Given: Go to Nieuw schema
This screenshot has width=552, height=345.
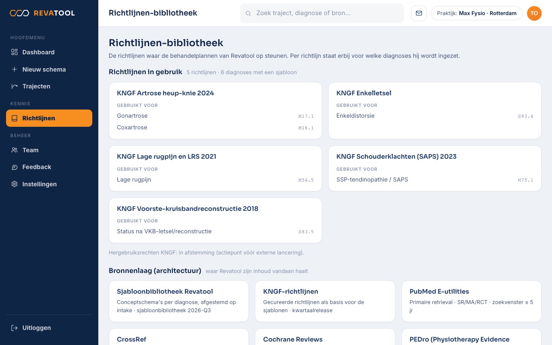Looking at the screenshot, I should tap(49, 69).
